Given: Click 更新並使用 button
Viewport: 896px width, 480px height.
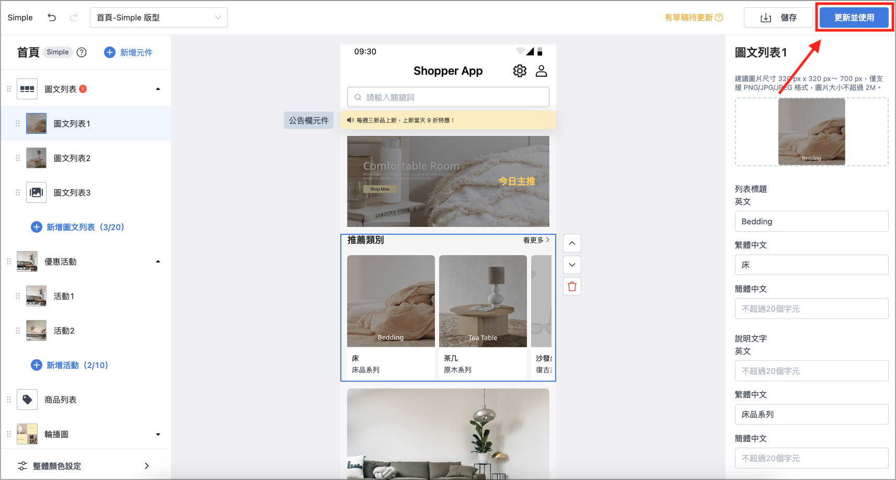Looking at the screenshot, I should coord(854,17).
